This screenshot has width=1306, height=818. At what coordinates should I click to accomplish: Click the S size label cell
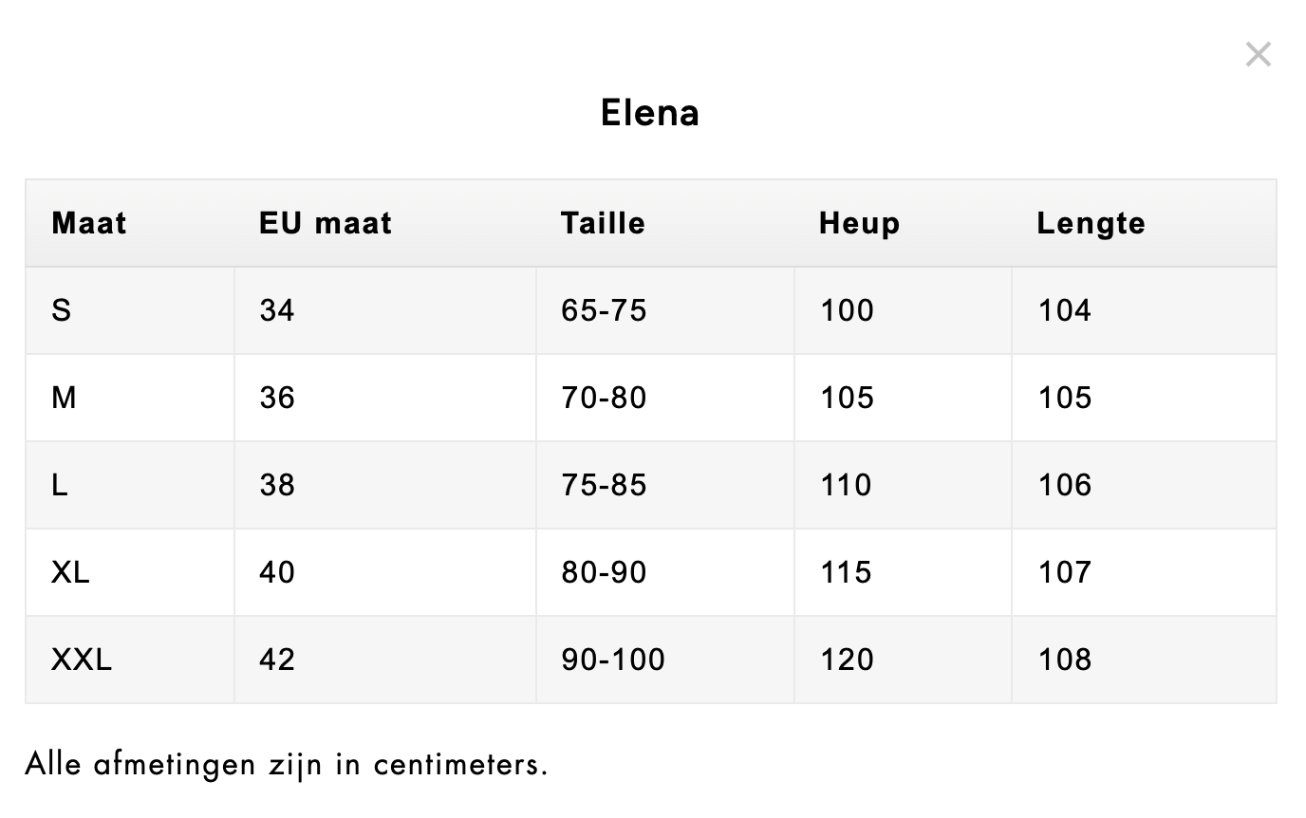pyautogui.click(x=62, y=310)
